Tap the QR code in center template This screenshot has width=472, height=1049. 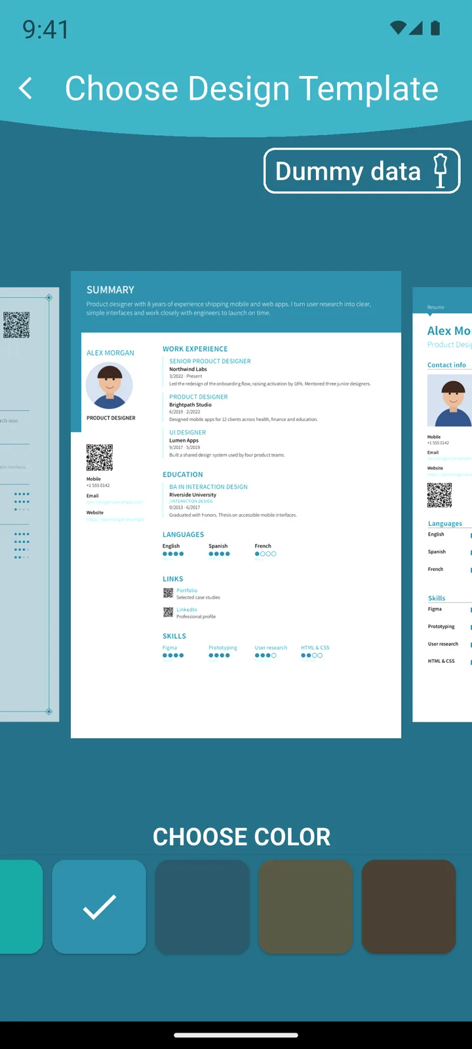[x=100, y=458]
